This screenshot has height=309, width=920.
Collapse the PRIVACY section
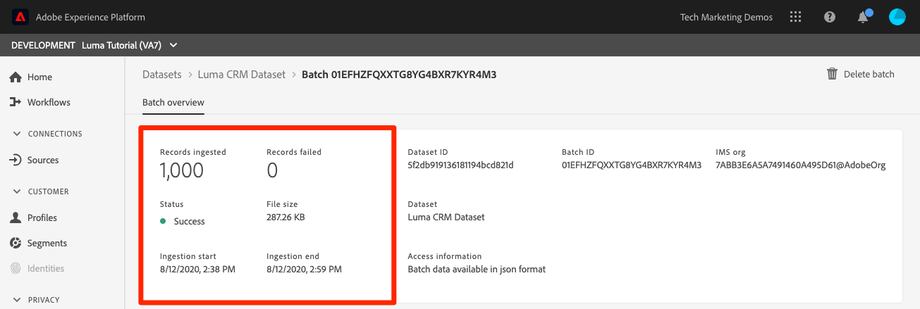tap(17, 300)
